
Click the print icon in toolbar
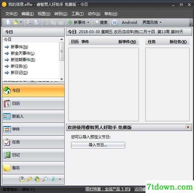[29, 22]
